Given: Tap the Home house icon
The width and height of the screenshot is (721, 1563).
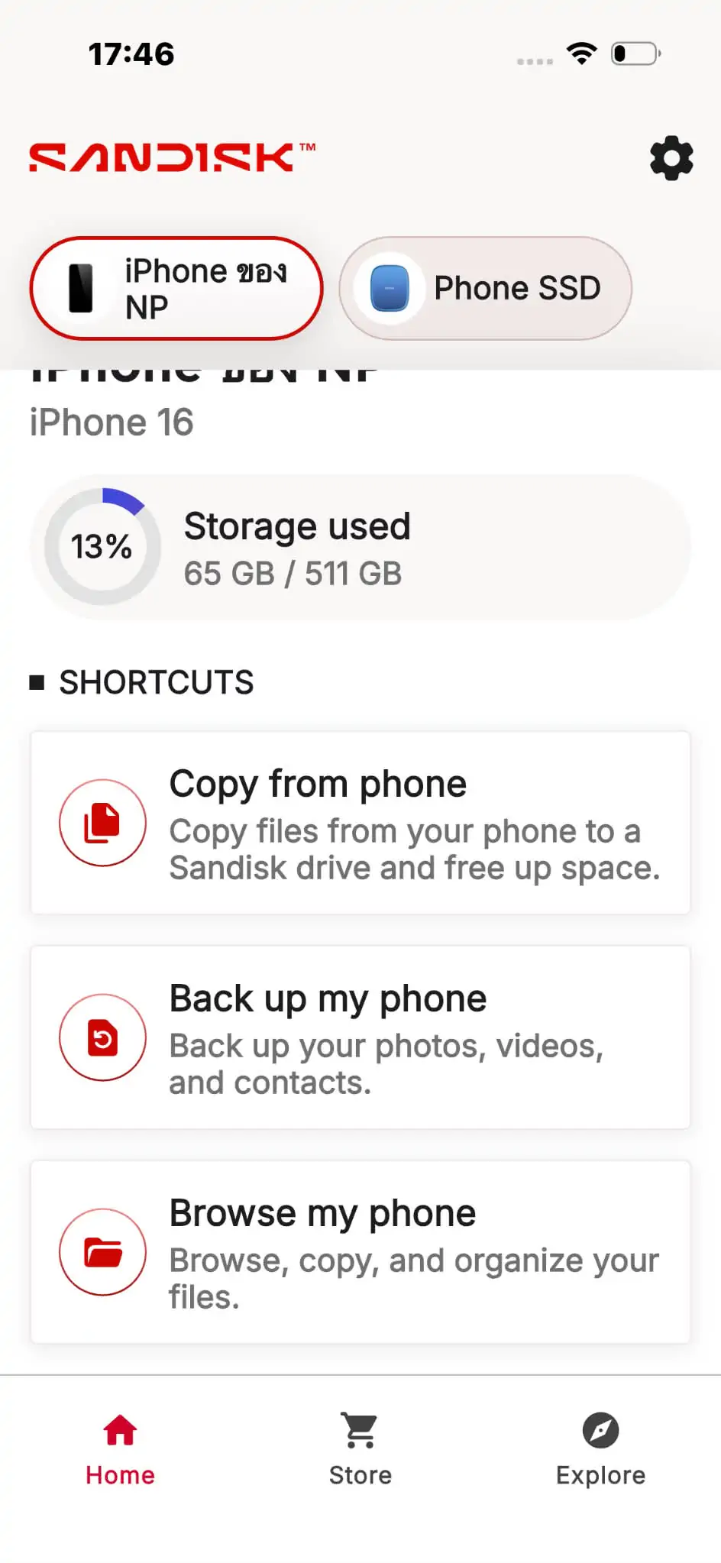Looking at the screenshot, I should 120,1430.
